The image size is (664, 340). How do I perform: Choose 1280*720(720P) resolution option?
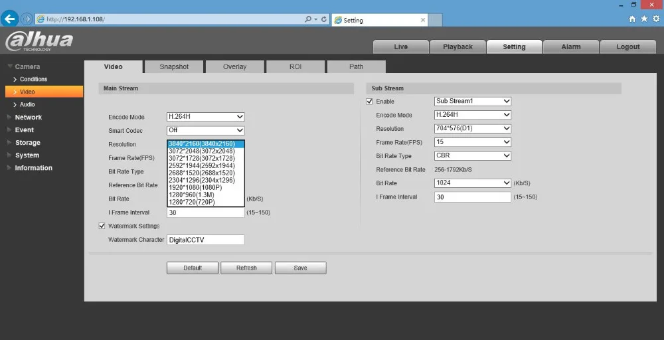[206, 202]
